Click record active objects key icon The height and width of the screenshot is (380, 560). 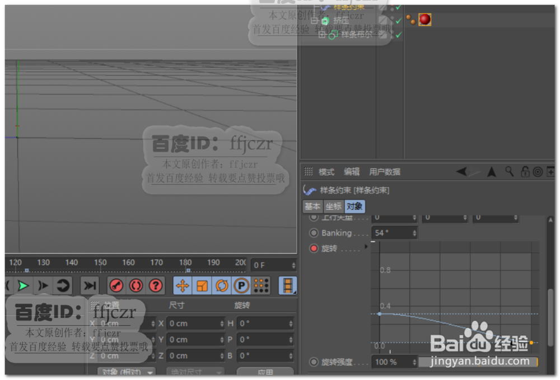116,286
